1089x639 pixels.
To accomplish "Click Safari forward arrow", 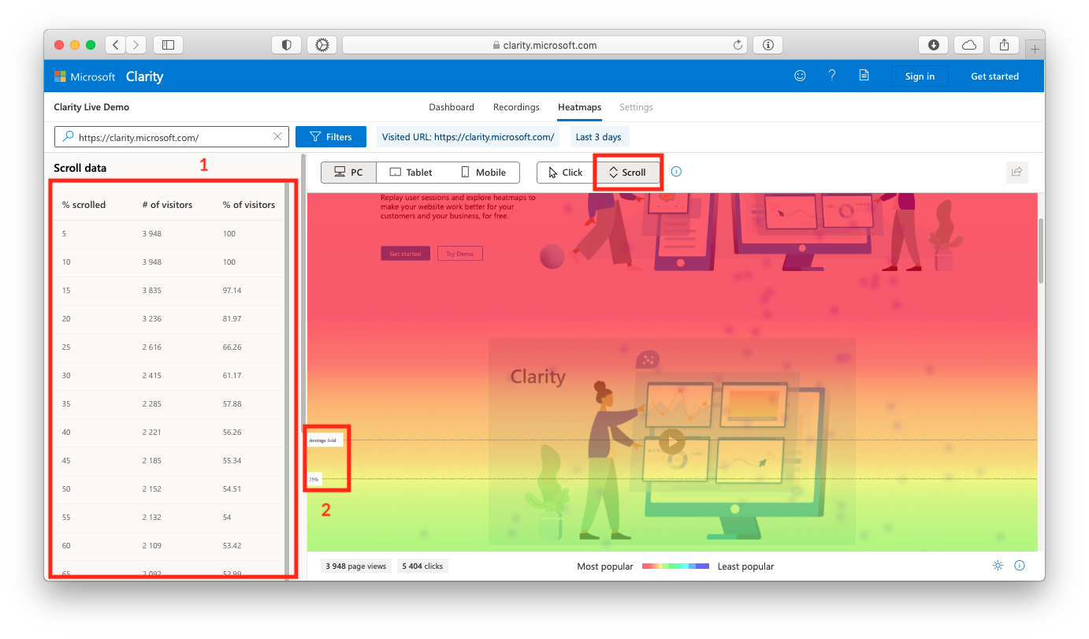I will pyautogui.click(x=136, y=45).
